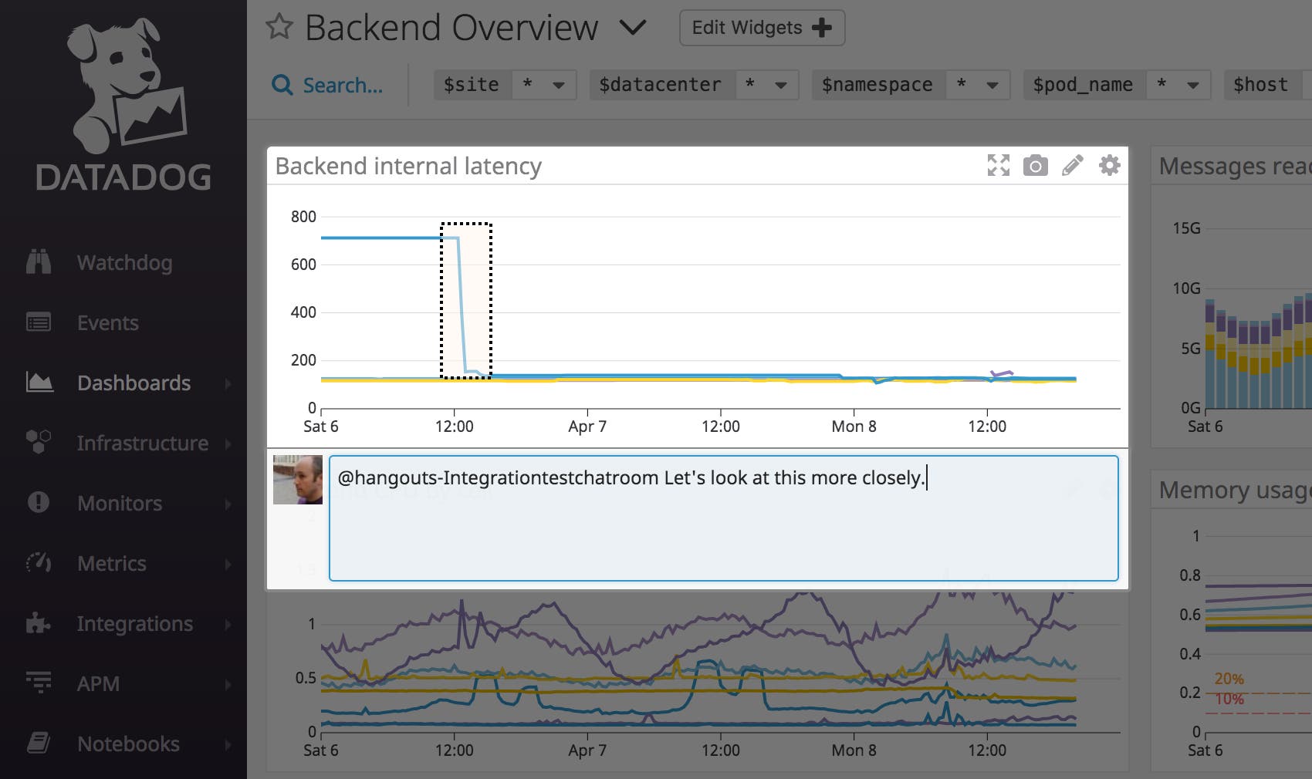This screenshot has height=779, width=1312.
Task: Select Watchdog in the sidebar
Action: click(x=124, y=262)
